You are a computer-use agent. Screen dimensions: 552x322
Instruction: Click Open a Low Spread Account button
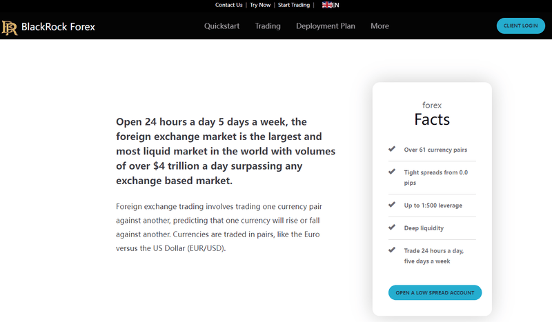tap(435, 292)
